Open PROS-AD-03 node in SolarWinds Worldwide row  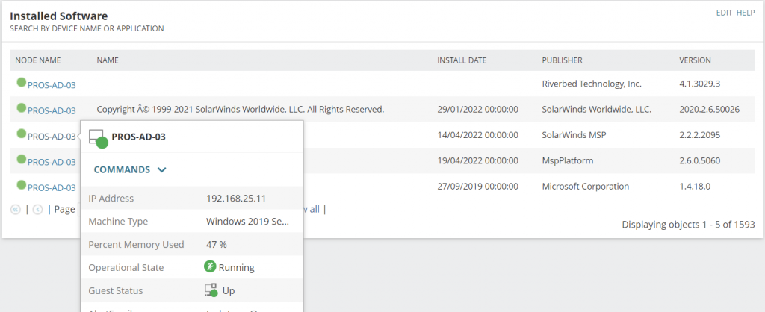52,110
